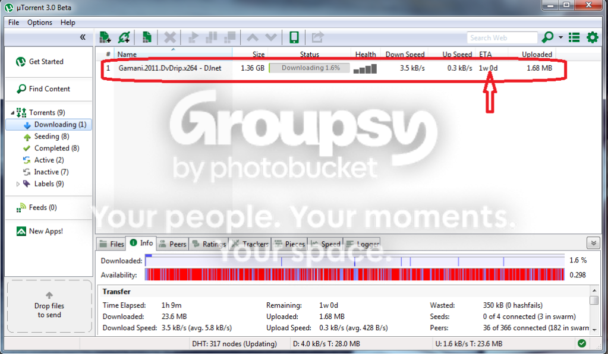
Task: Sort by # column header
Action: point(105,54)
